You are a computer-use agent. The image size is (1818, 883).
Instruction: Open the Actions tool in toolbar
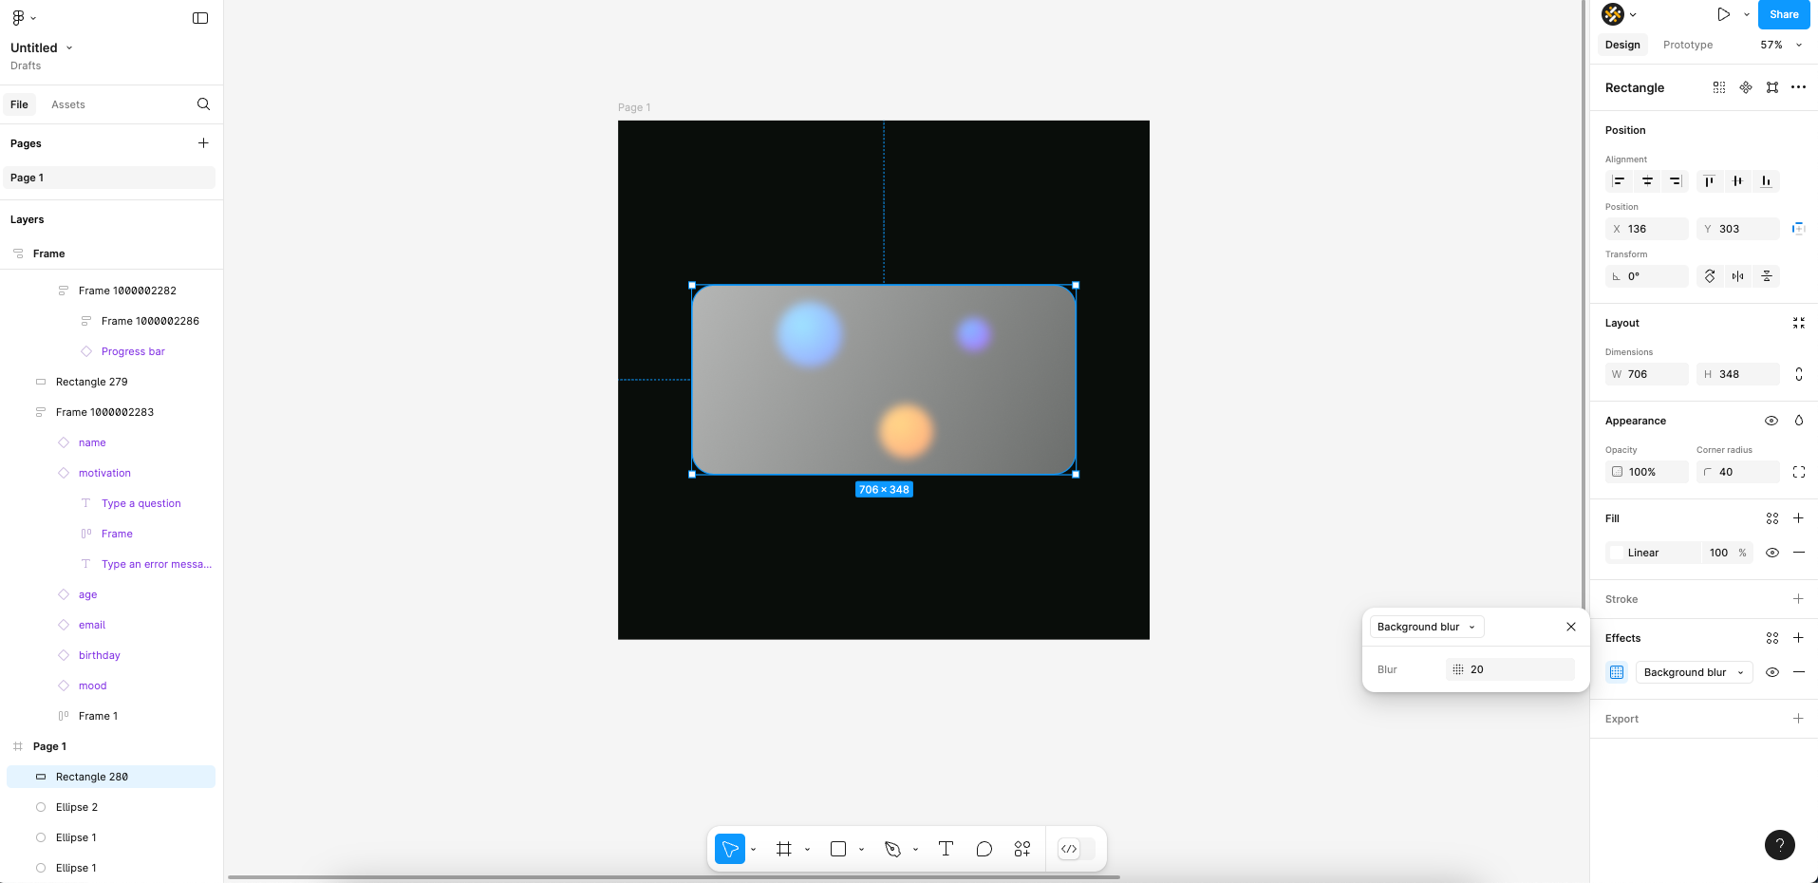[1022, 849]
